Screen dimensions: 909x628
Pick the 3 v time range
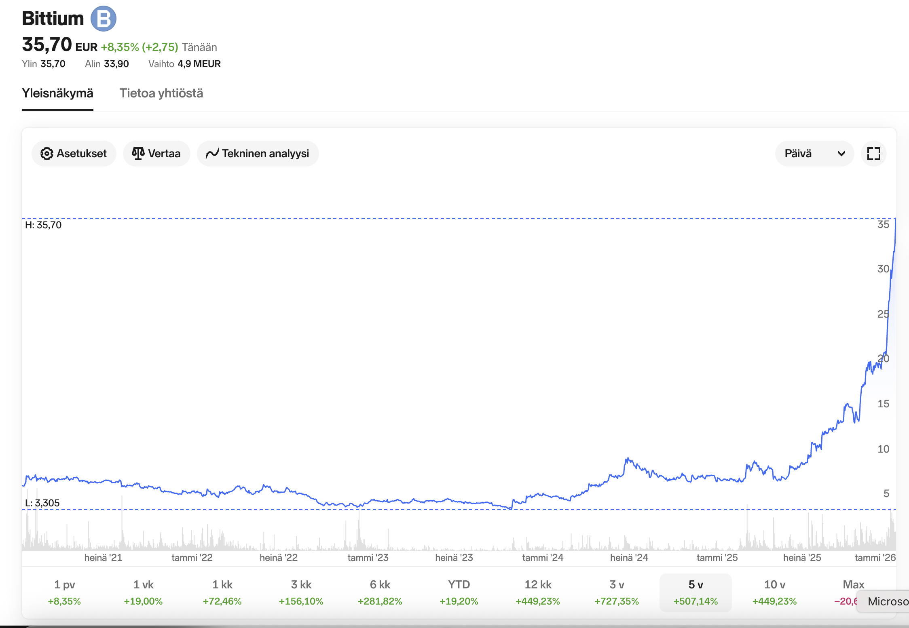coord(616,592)
